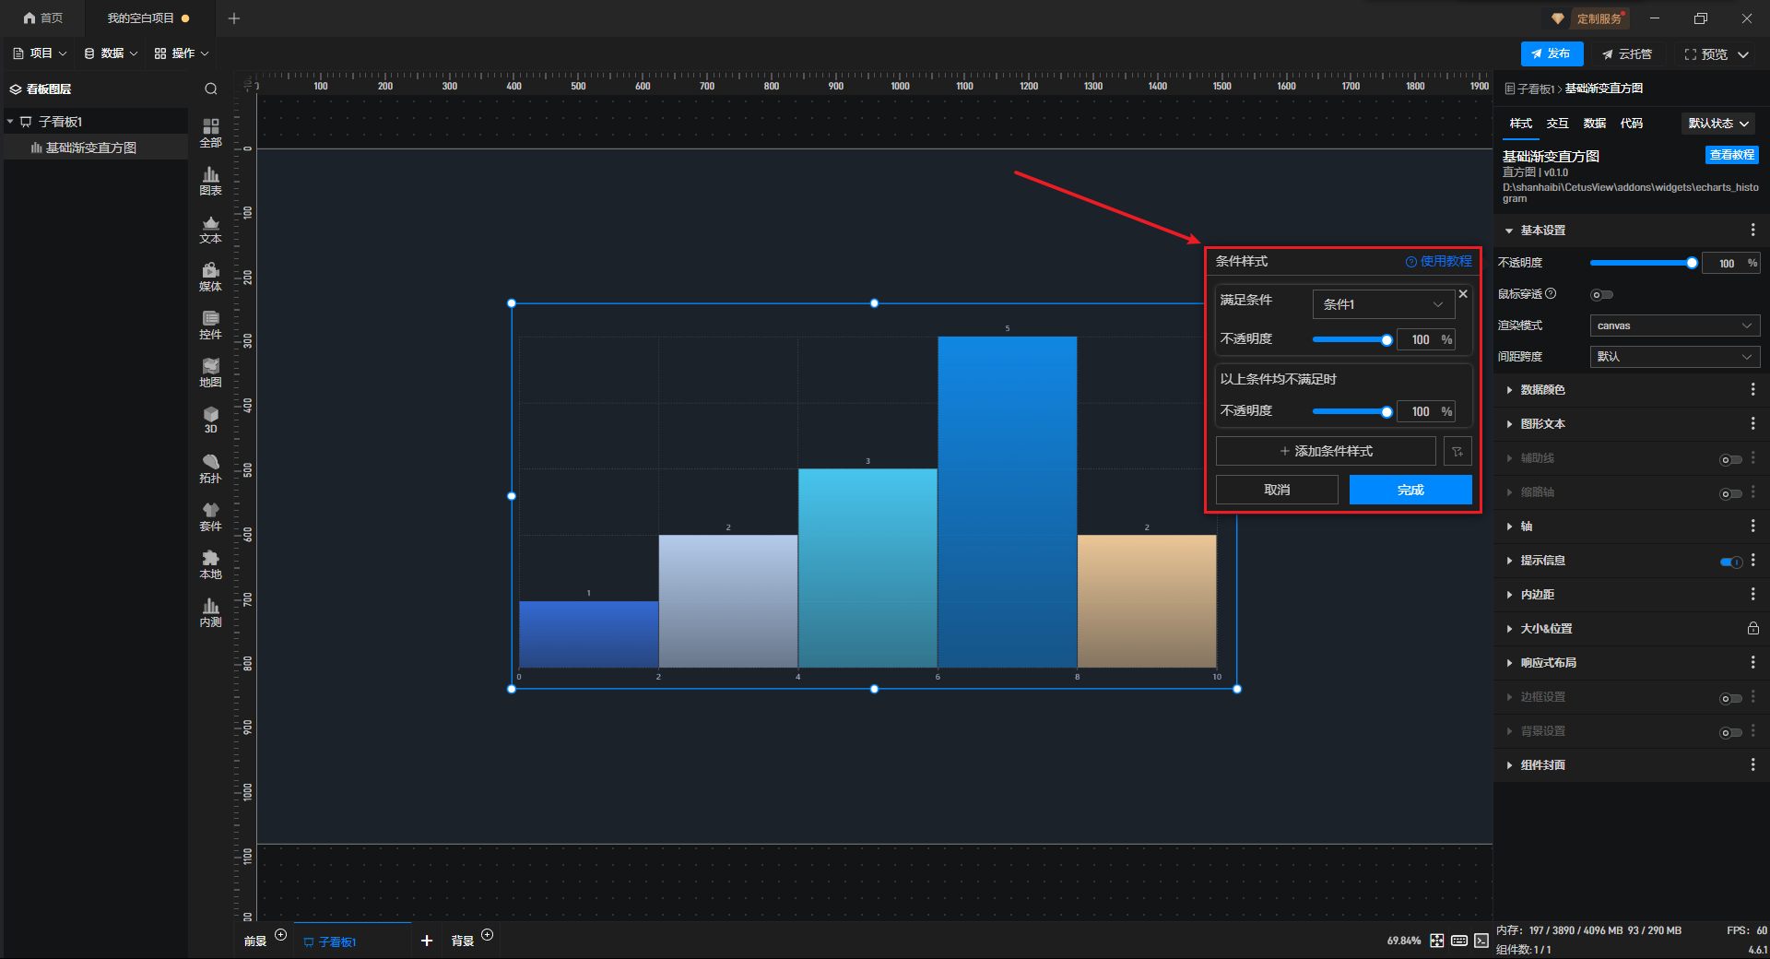Image resolution: width=1770 pixels, height=959 pixels.
Task: Open the 文本 text components
Action: [211, 229]
